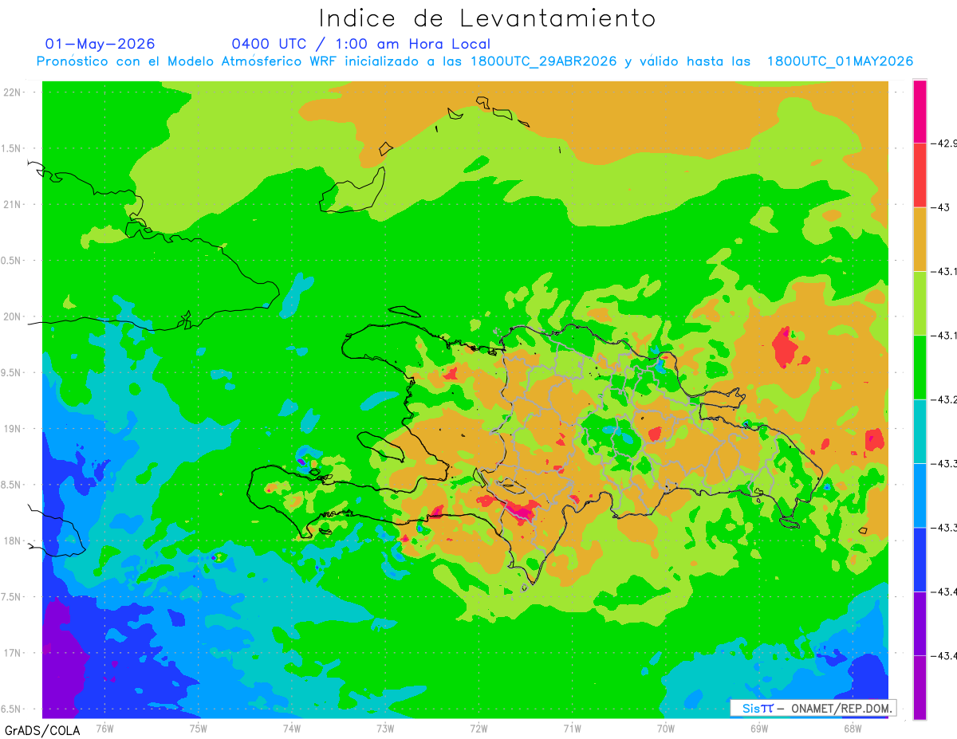Click the 68W longitude axis label
Viewport: 957px width, 739px height.
(x=853, y=728)
